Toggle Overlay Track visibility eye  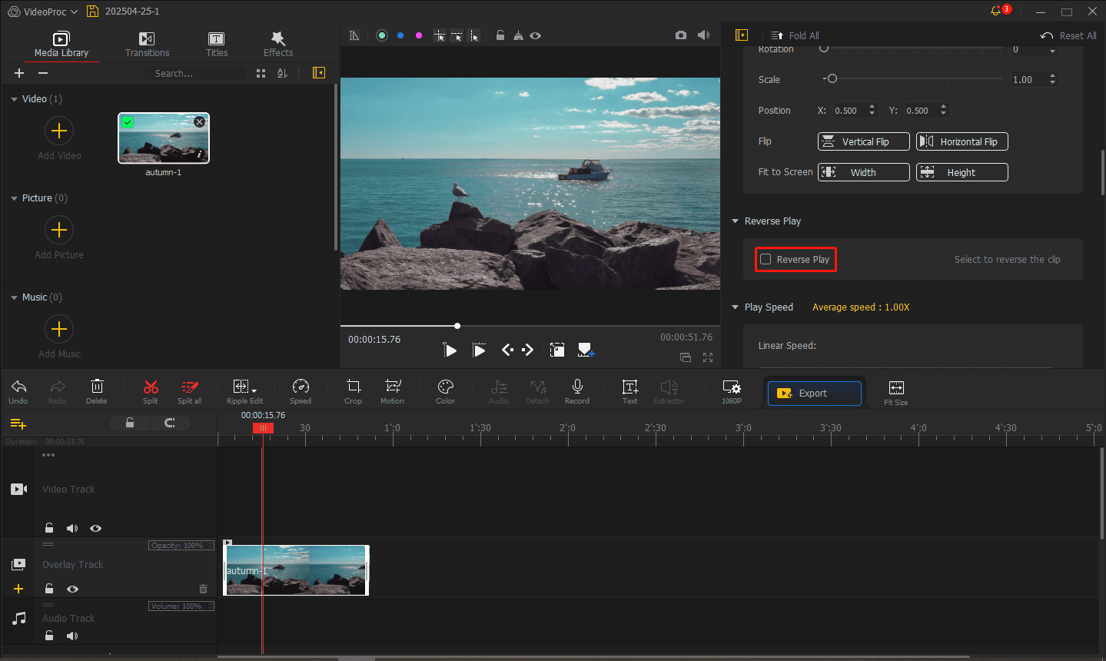tap(72, 589)
